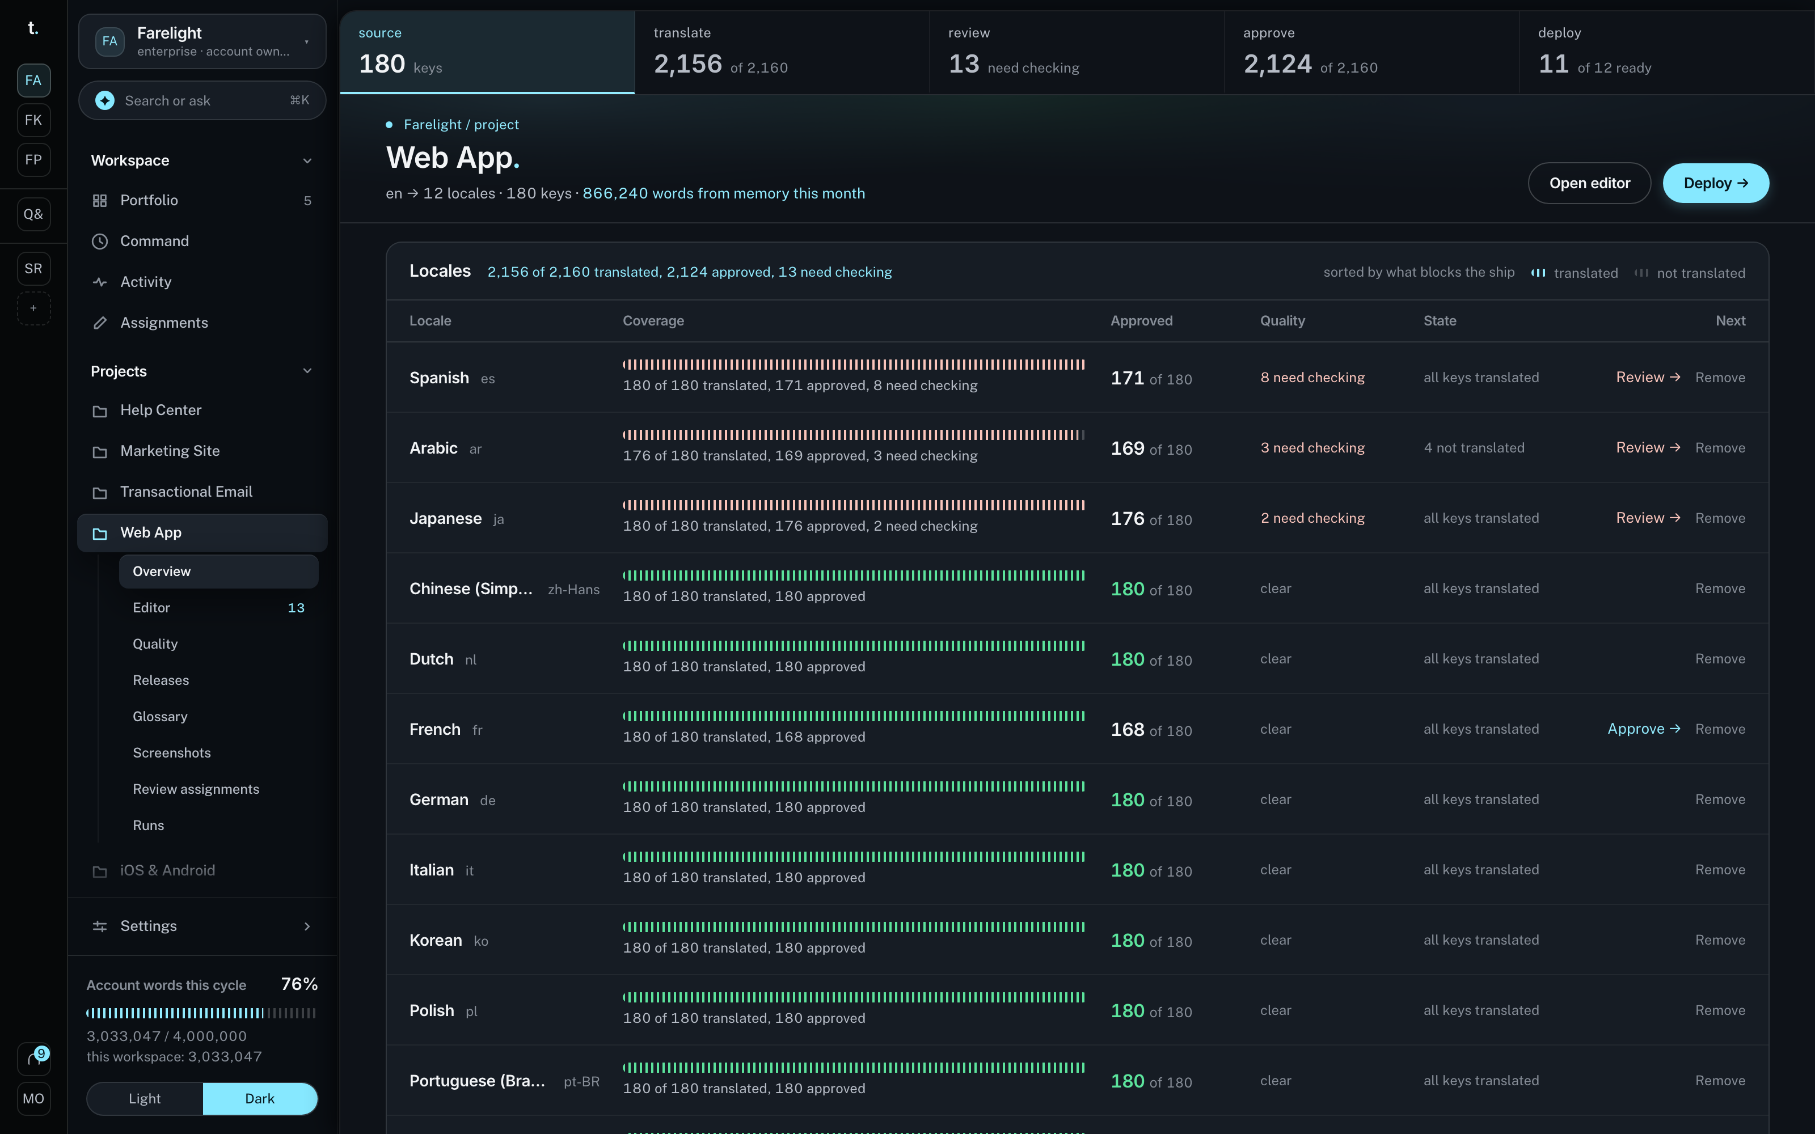Viewport: 1815px width, 1134px height.
Task: Click the Deploy button
Action: tap(1715, 183)
